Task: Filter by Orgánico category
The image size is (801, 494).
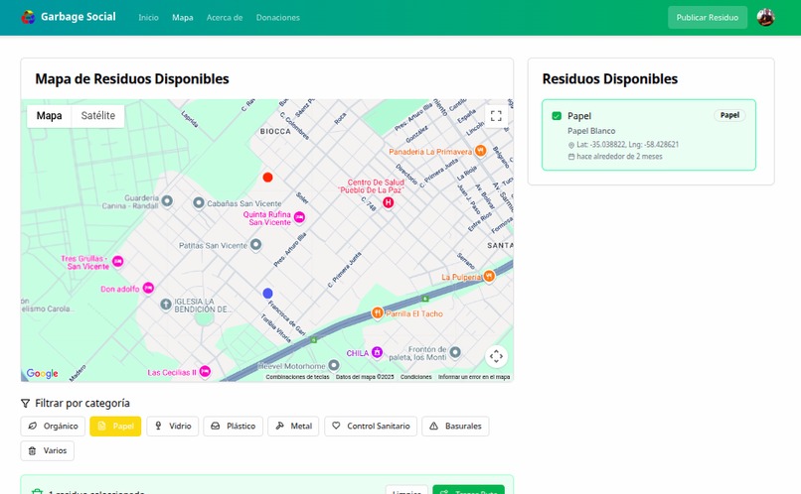Action: tap(53, 427)
